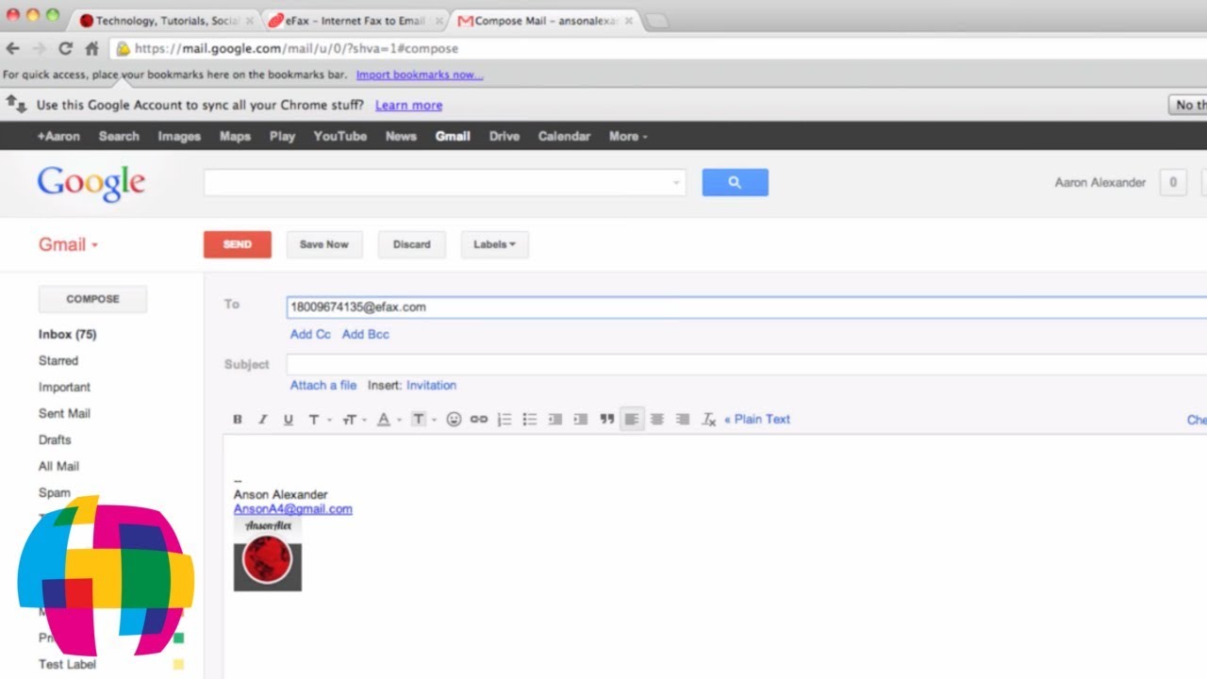Open YouTube in Google bar
This screenshot has width=1207, height=679.
click(x=340, y=137)
